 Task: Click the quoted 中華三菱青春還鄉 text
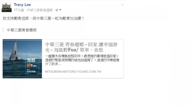click(22, 30)
